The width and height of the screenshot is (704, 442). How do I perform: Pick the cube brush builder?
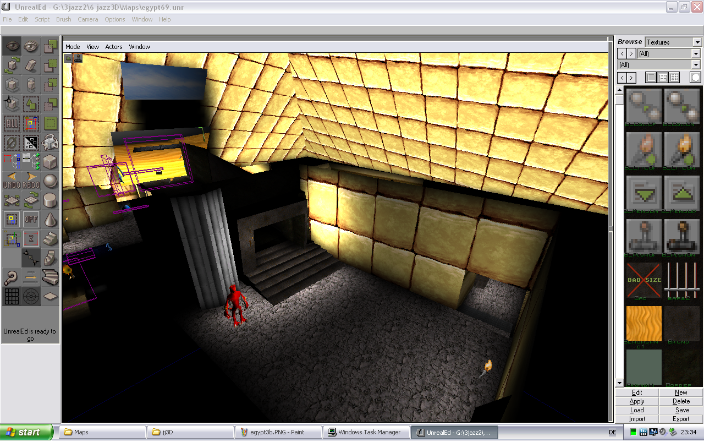click(51, 162)
